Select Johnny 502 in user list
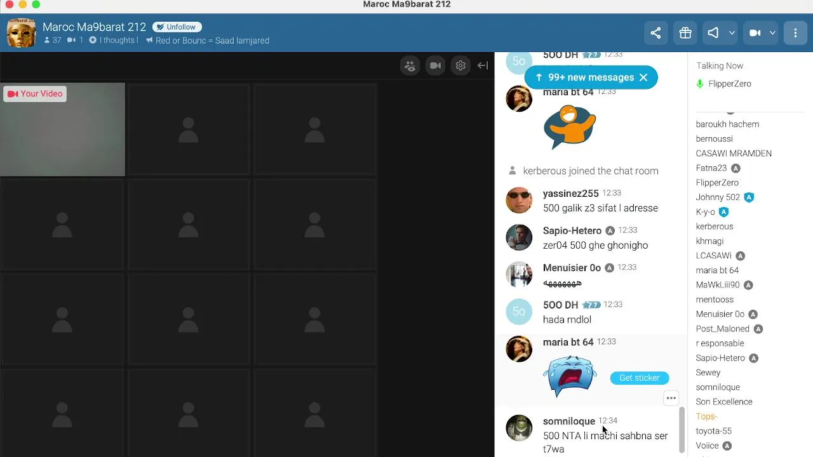The height and width of the screenshot is (457, 813). point(718,197)
